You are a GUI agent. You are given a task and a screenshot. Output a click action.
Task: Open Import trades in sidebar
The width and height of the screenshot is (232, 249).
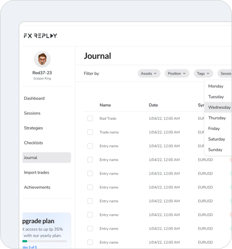(37, 172)
